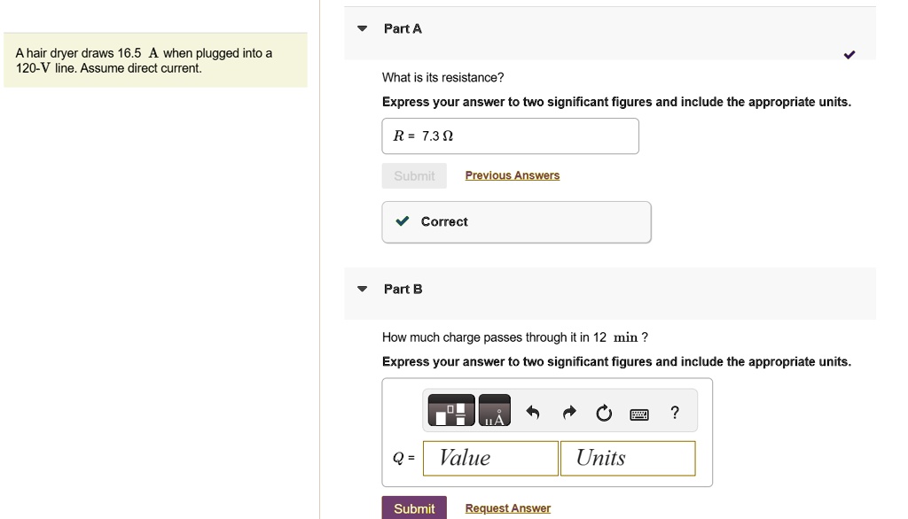Image resolution: width=908 pixels, height=519 pixels.
Task: Redo entry with curved right arrow
Action: point(569,413)
